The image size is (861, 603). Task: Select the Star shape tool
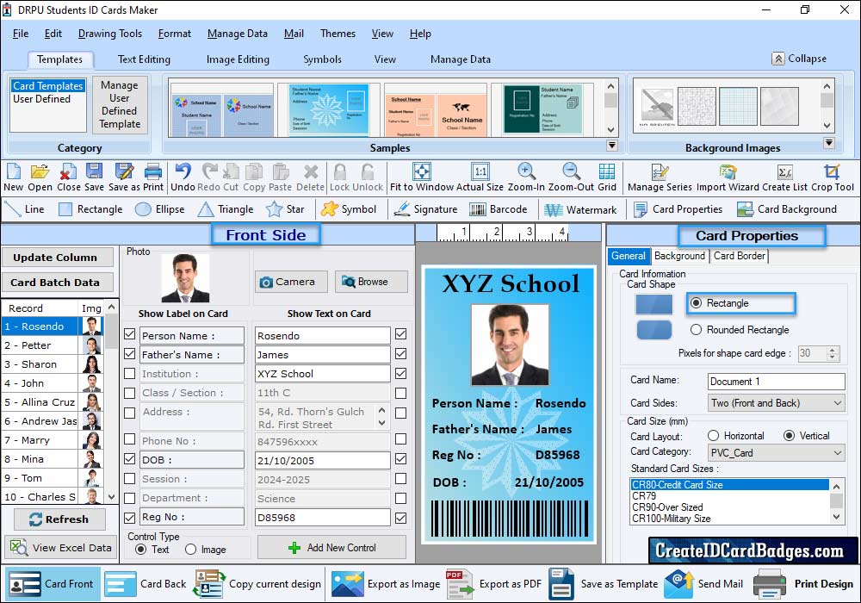pyautogui.click(x=284, y=209)
